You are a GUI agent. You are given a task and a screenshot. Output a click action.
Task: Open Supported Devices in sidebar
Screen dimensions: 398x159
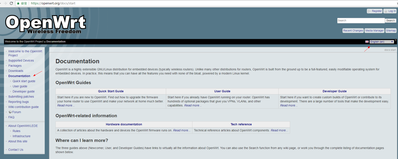[x=21, y=60]
